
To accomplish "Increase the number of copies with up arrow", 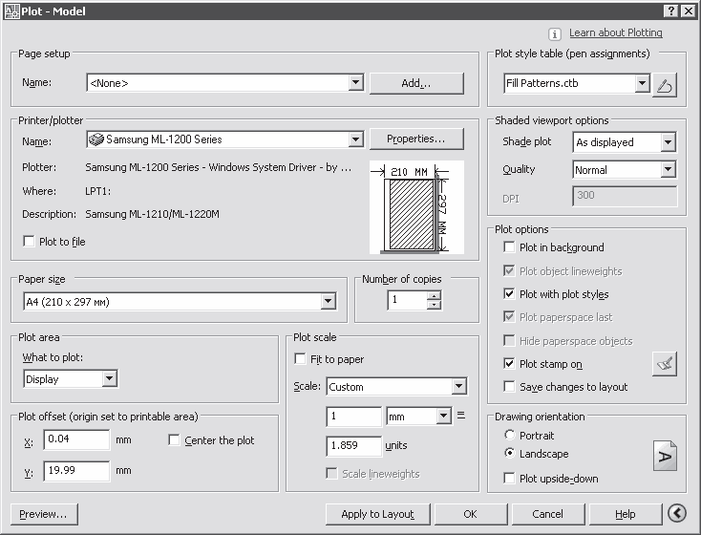I will [x=435, y=296].
